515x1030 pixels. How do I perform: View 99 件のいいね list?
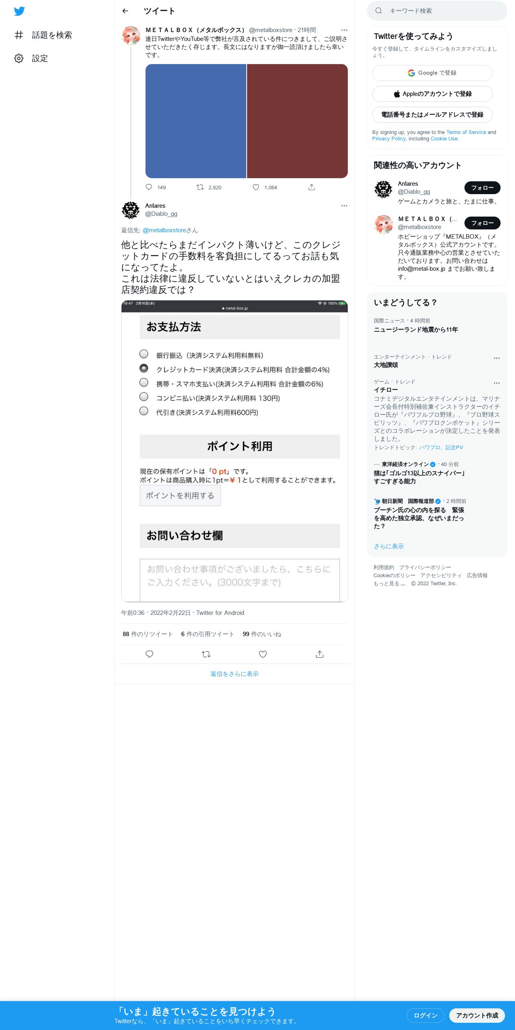[262, 634]
